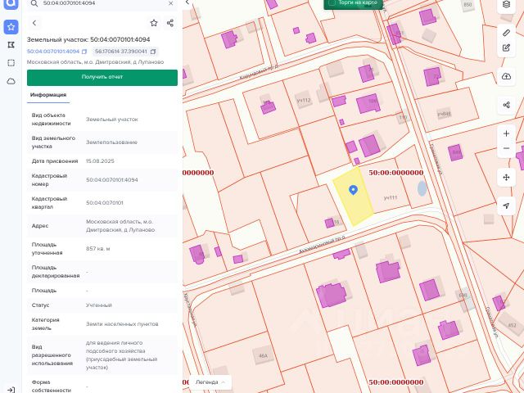
Task: Click the 'Вид разрешенного использования' label
Action: (52, 355)
